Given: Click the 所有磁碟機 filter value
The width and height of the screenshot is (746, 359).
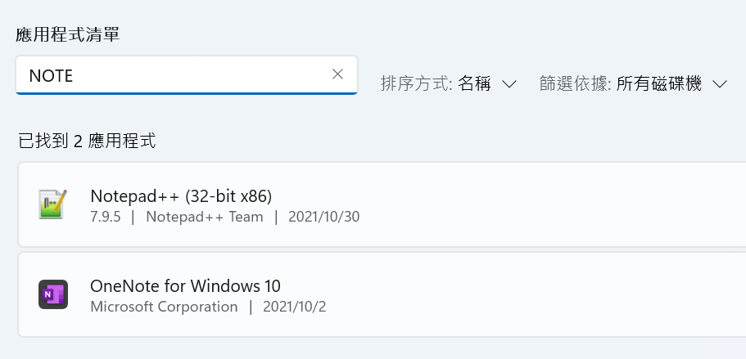Looking at the screenshot, I should (659, 84).
